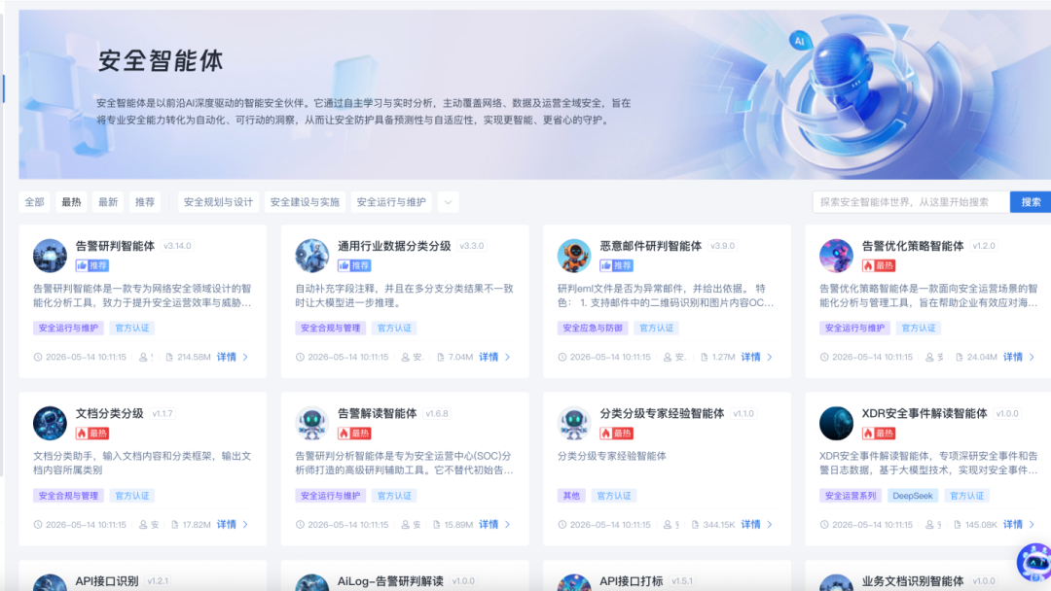The width and height of the screenshot is (1051, 591).
Task: Click clock icon on 告警研判智能体 card
Action: click(x=38, y=358)
